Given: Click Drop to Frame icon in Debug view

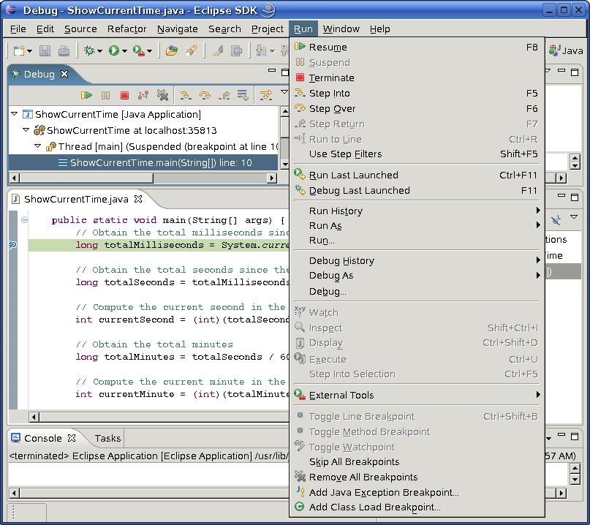Looking at the screenshot, I should point(243,95).
